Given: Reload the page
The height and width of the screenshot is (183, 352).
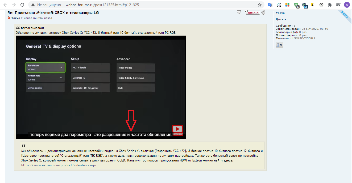Looking at the screenshot, I should click(23, 5).
